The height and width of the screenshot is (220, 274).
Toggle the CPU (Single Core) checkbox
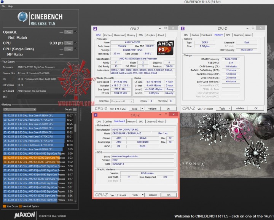tap(75, 49)
